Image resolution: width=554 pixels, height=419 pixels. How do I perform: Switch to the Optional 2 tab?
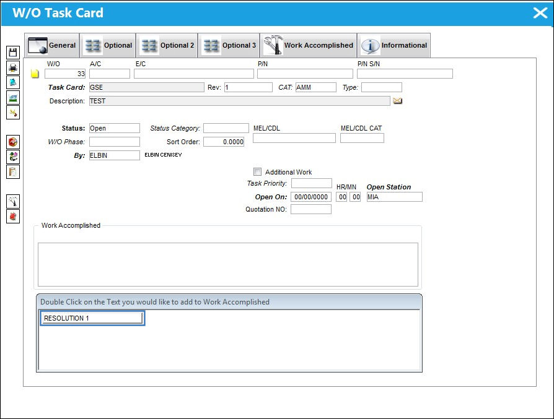[167, 45]
